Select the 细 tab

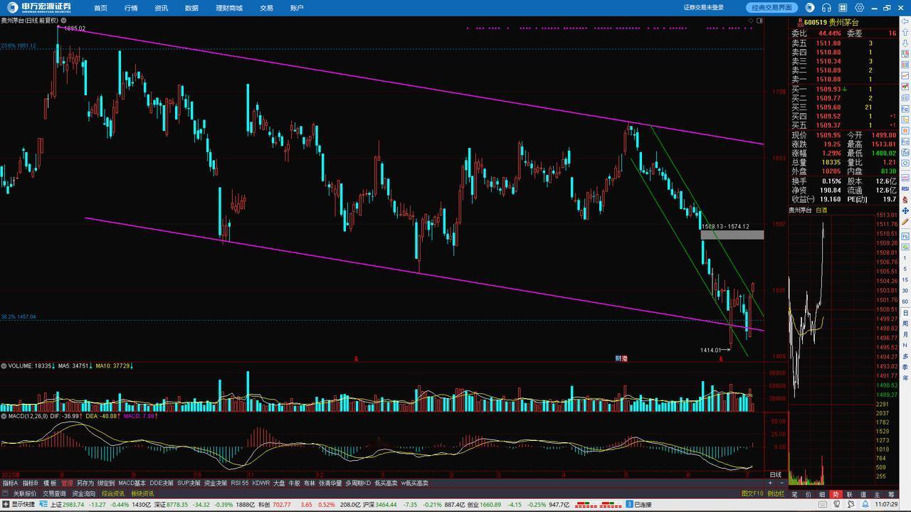822,494
